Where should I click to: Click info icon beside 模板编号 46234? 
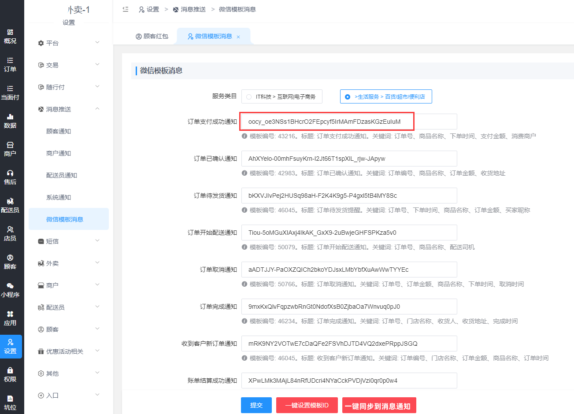[244, 321]
